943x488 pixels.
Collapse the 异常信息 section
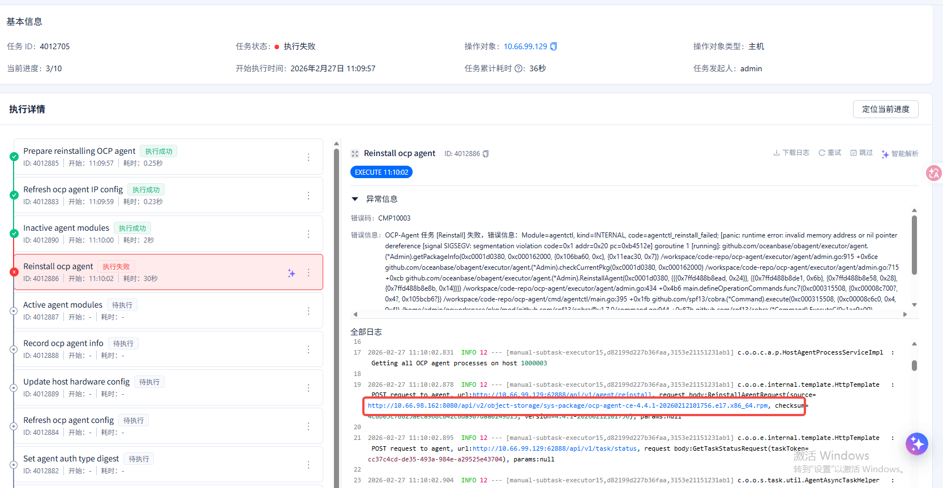tap(355, 199)
